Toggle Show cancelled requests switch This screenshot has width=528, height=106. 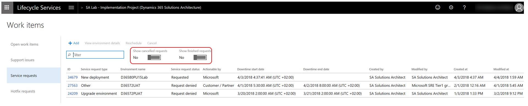(x=154, y=57)
